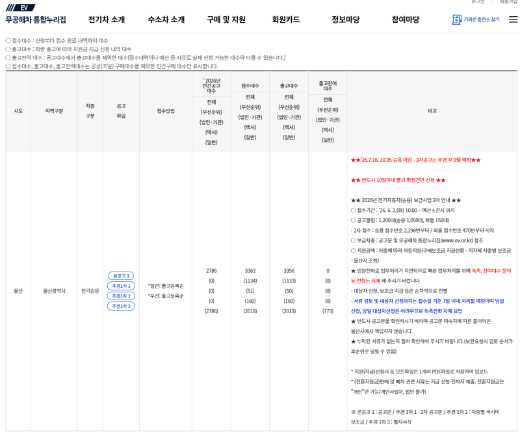Click the '2026년 전기자동차(승용) 보급사업 2차 안내' line
The width and height of the screenshot is (520, 434).
pos(406,200)
